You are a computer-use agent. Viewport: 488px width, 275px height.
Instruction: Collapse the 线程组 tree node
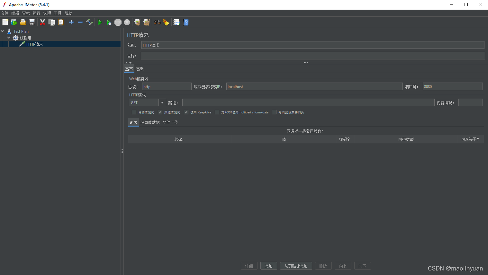(9, 38)
